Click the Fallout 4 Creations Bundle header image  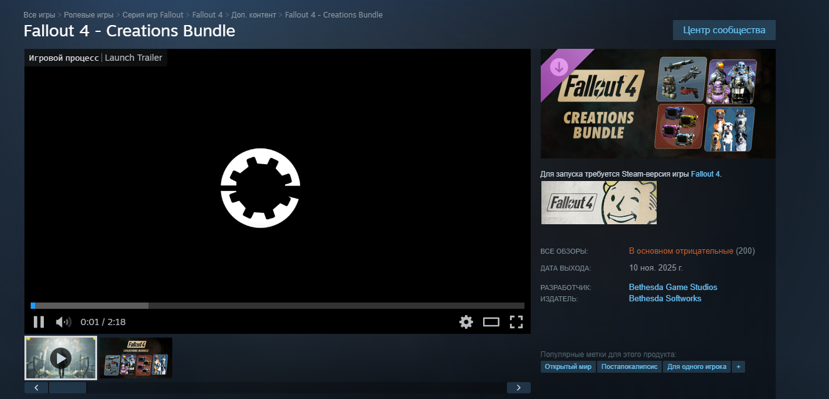click(658, 103)
